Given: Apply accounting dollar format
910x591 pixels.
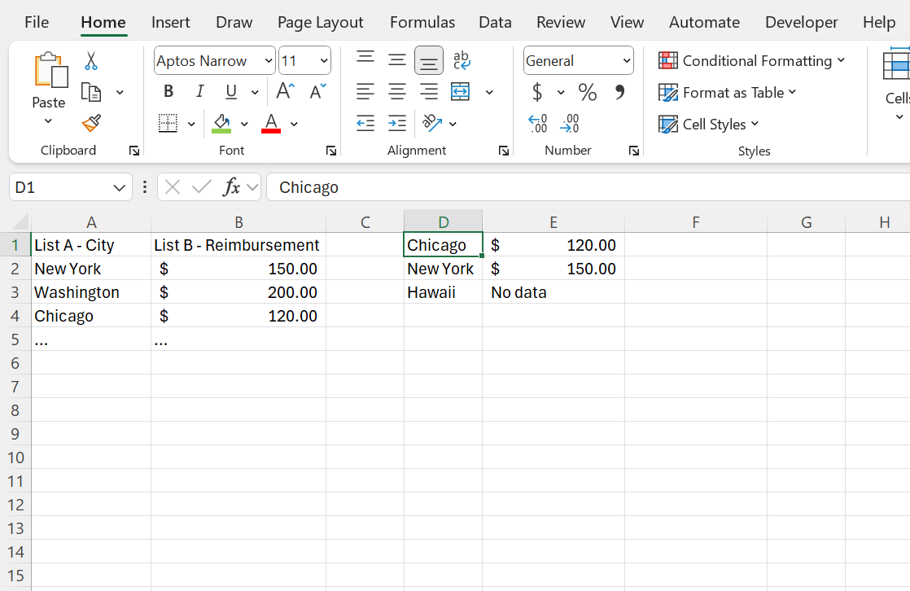Looking at the screenshot, I should pyautogui.click(x=537, y=92).
